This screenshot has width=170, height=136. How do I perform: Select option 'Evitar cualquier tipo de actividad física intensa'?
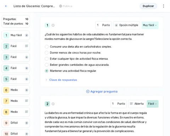click(x=47, y=59)
